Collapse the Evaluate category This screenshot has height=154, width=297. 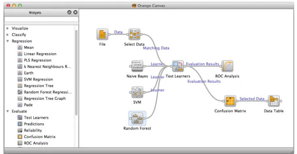coord(7,111)
